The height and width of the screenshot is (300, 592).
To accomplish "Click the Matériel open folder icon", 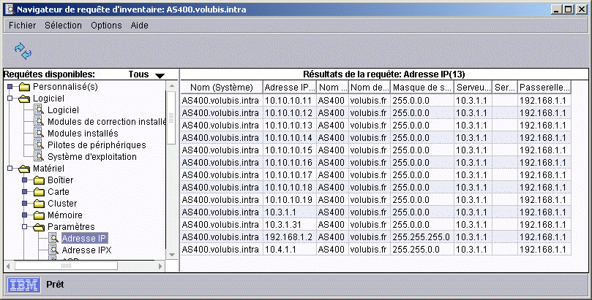I will [x=25, y=169].
